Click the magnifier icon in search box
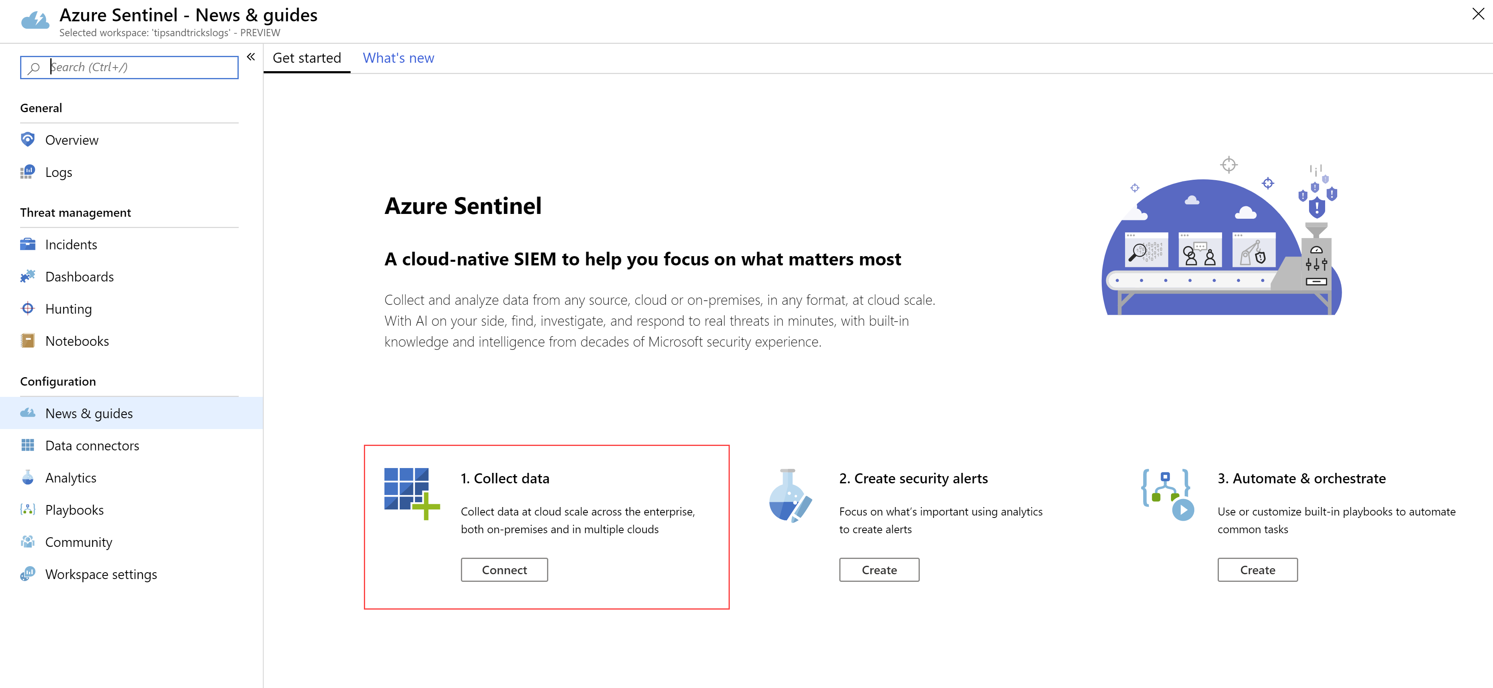The image size is (1493, 688). pos(34,68)
